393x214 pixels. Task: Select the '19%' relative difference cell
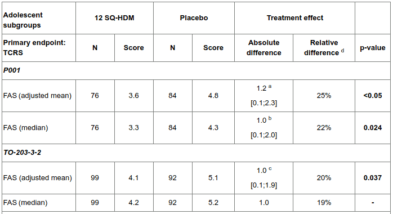324,203
